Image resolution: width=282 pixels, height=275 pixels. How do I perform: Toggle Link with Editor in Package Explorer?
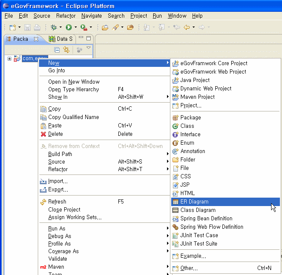[x=66, y=50]
